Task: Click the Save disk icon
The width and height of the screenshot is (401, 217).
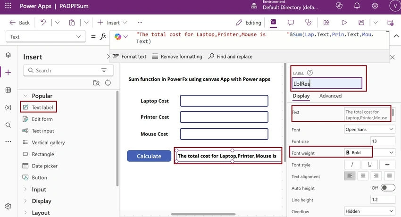Action: point(361,23)
